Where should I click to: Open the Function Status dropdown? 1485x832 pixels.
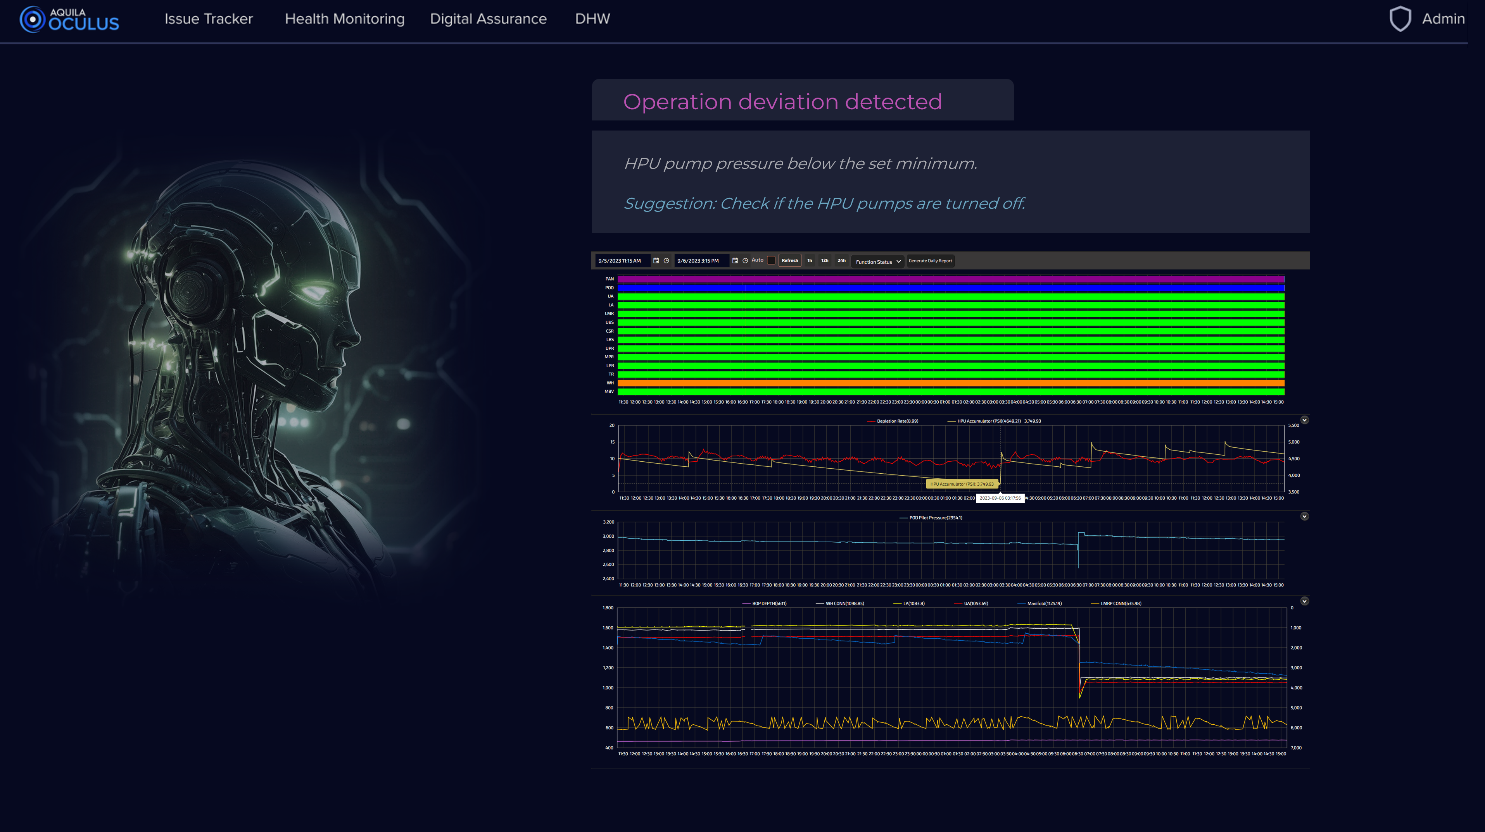tap(877, 261)
